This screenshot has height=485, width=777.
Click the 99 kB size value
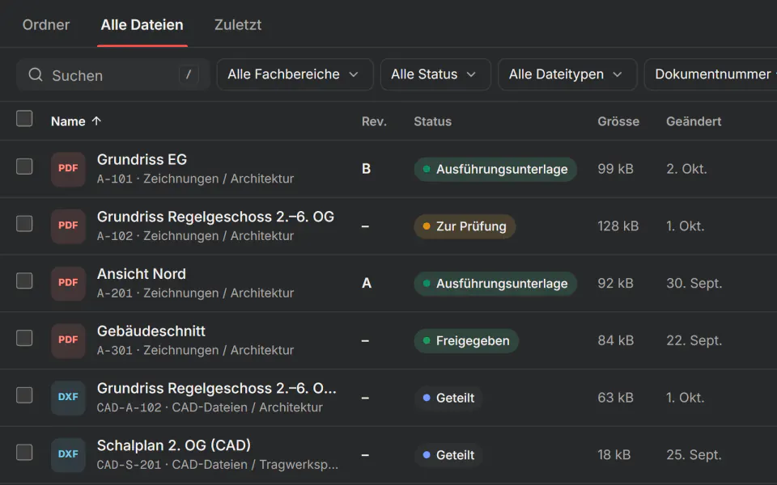615,169
